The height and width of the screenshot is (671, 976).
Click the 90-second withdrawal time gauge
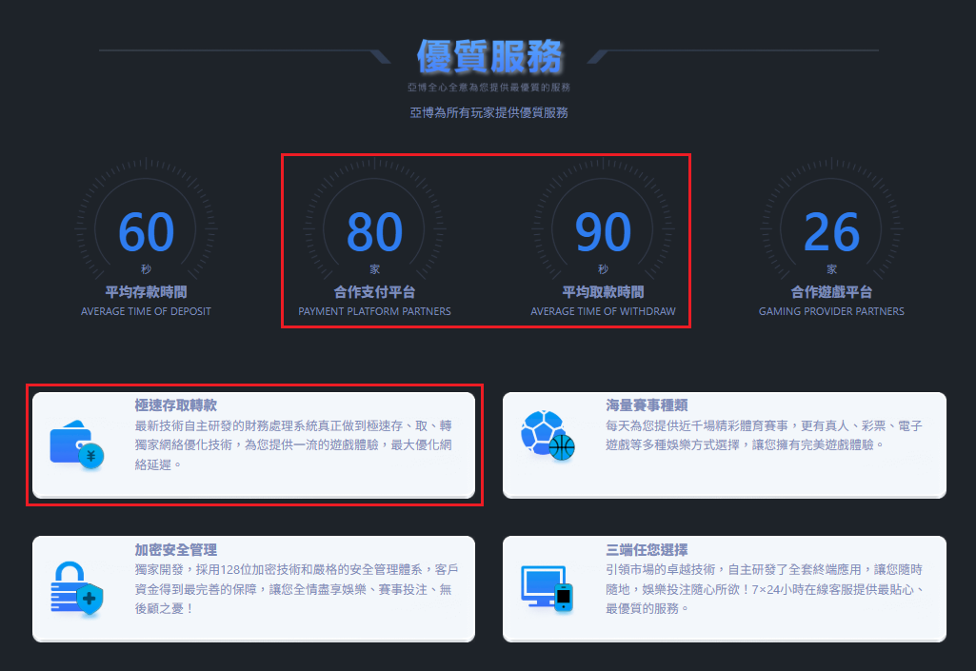[x=603, y=228]
